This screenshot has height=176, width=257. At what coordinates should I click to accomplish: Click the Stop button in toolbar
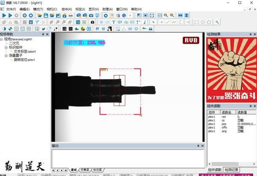tap(17, 15)
